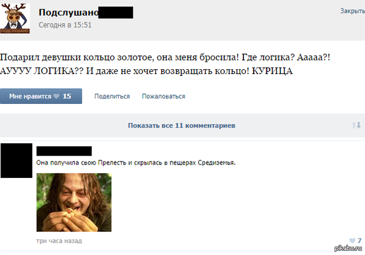Expand all 11 comments
365x255 pixels.
coord(181,126)
